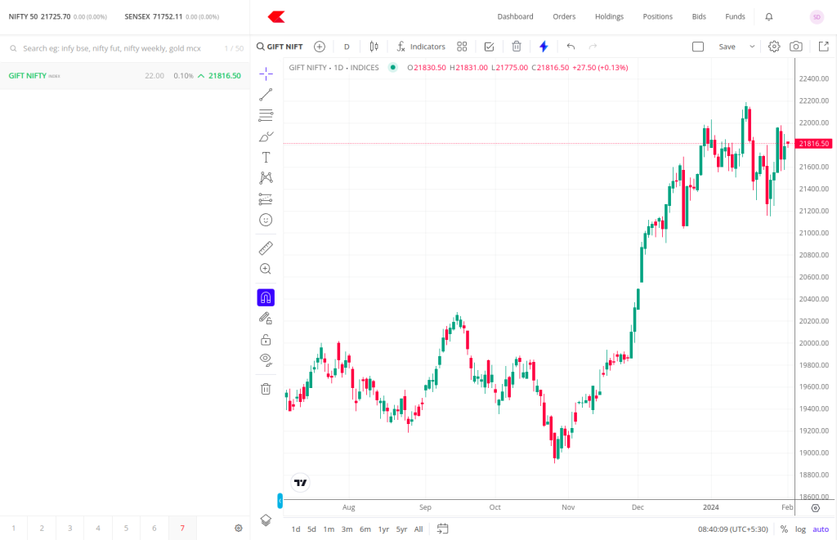The image size is (837, 540).
Task: Toggle auto price scale
Action: tap(820, 529)
